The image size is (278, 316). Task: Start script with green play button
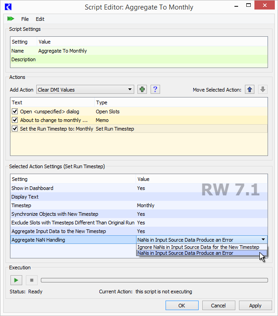point(16,280)
